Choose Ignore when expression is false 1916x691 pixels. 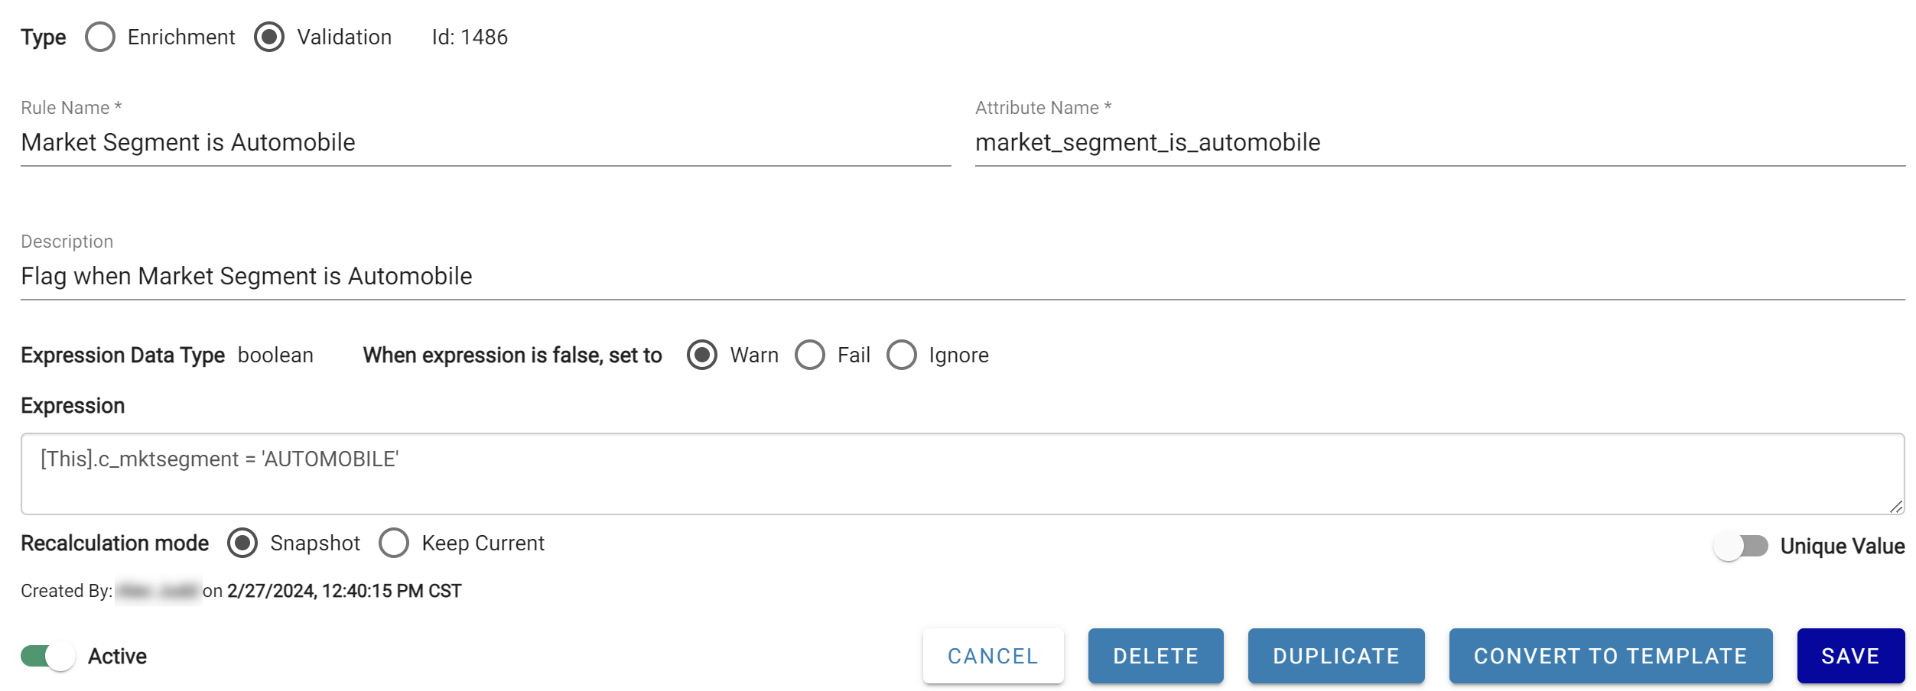(x=902, y=355)
